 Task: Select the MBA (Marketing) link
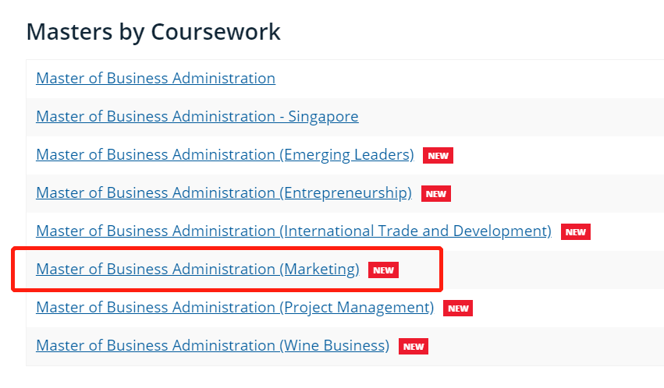197,269
